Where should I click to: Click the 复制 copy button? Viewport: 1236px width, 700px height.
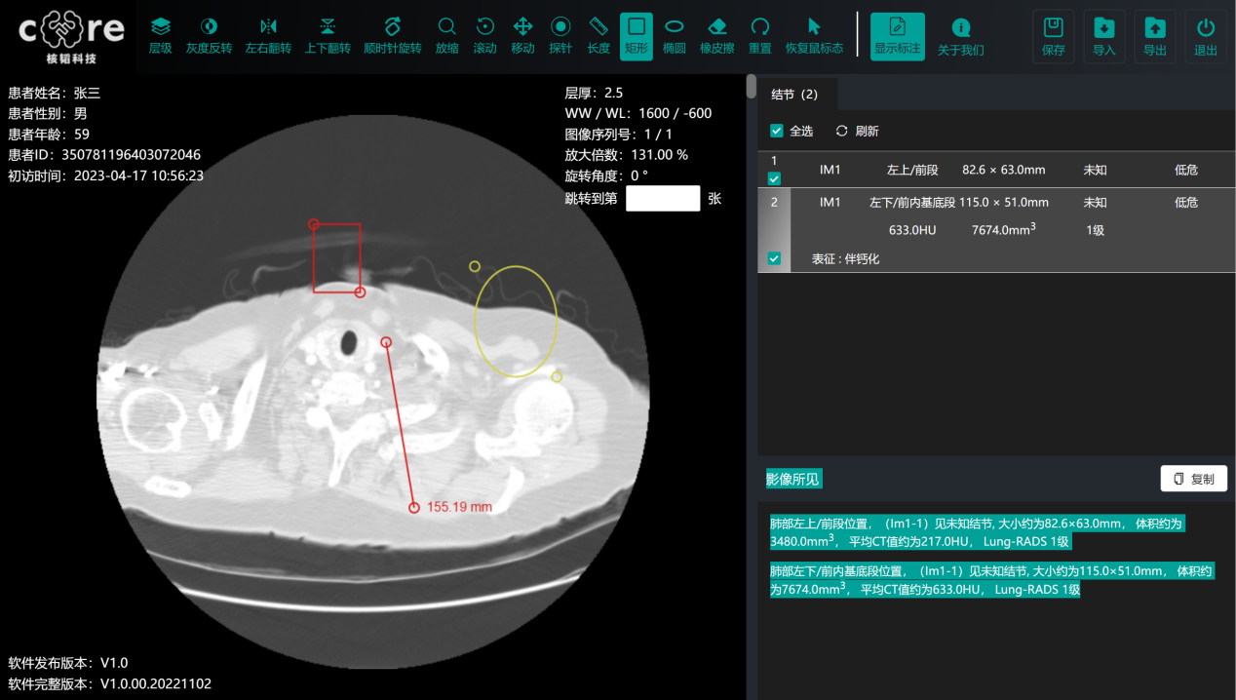tap(1193, 479)
